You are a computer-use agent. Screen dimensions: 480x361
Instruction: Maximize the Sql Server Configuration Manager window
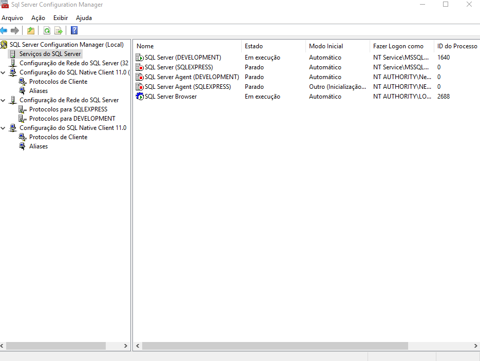(446, 4)
